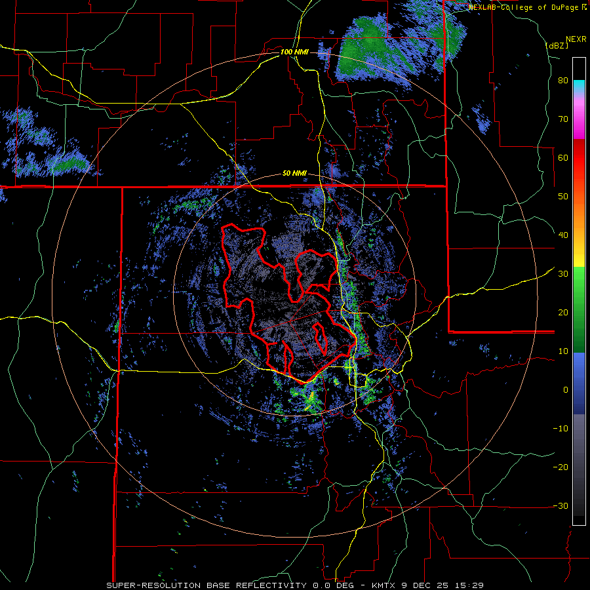Screen dimensions: 590x590
Task: Click the -30 value on dBZ scale
Action: [560, 505]
